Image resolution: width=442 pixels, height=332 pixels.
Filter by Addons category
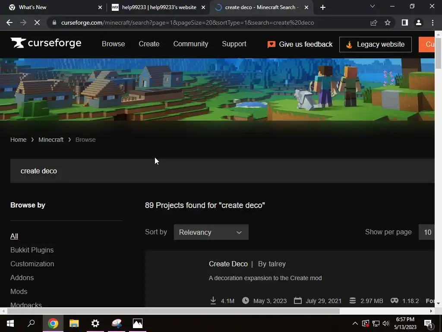22,278
